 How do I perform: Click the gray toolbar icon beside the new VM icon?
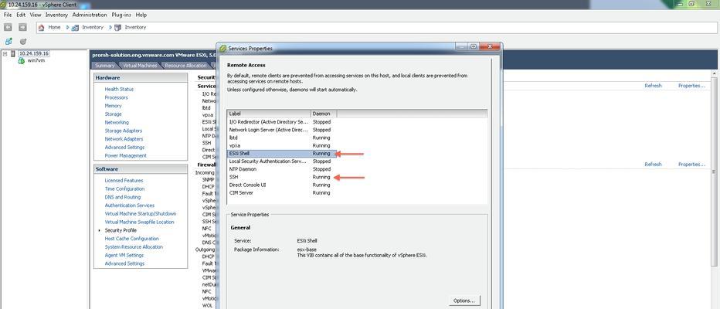(23, 41)
